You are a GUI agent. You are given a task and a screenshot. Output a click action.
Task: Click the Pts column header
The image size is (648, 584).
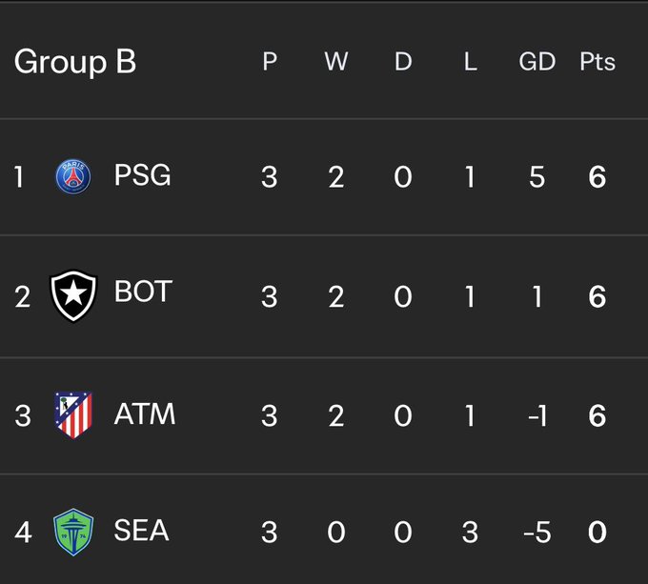[597, 62]
